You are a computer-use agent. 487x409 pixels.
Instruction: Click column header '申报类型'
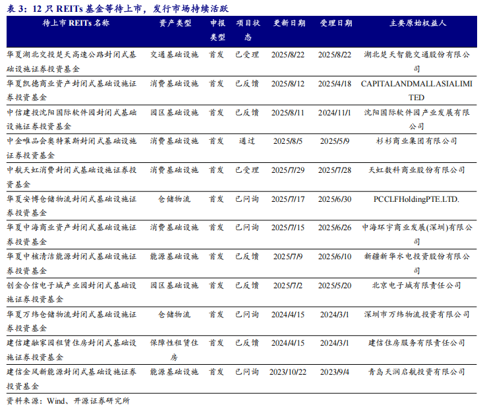pos(217,30)
